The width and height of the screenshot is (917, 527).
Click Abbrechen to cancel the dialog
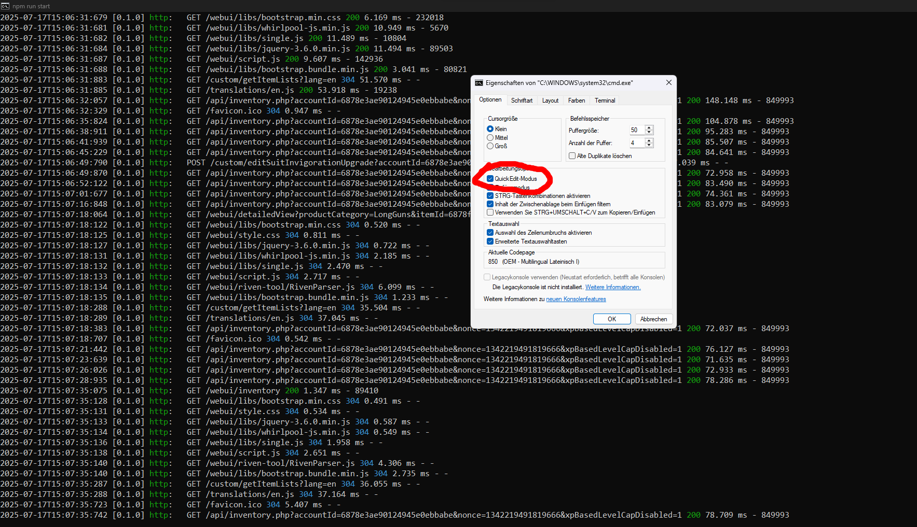tap(653, 319)
